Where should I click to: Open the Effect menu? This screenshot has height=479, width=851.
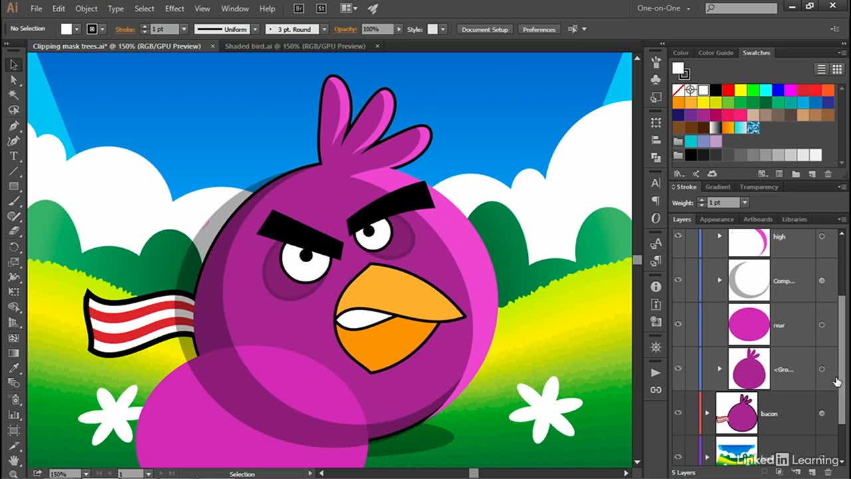[175, 9]
